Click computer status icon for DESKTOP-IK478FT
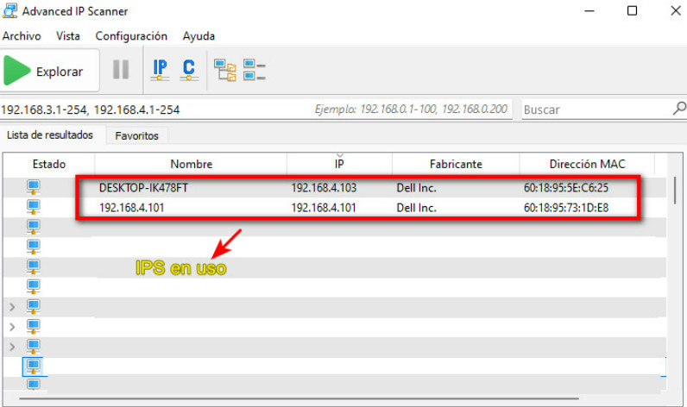Image resolution: width=687 pixels, height=407 pixels. 34,187
